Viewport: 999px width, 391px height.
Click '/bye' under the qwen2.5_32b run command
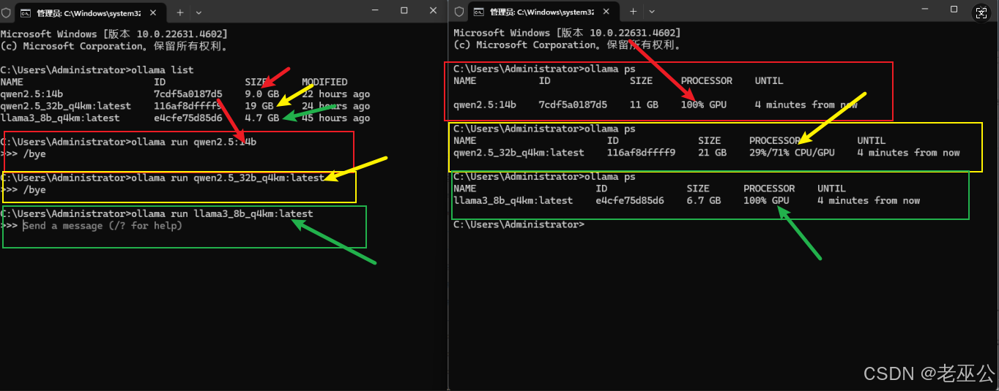pyautogui.click(x=34, y=190)
